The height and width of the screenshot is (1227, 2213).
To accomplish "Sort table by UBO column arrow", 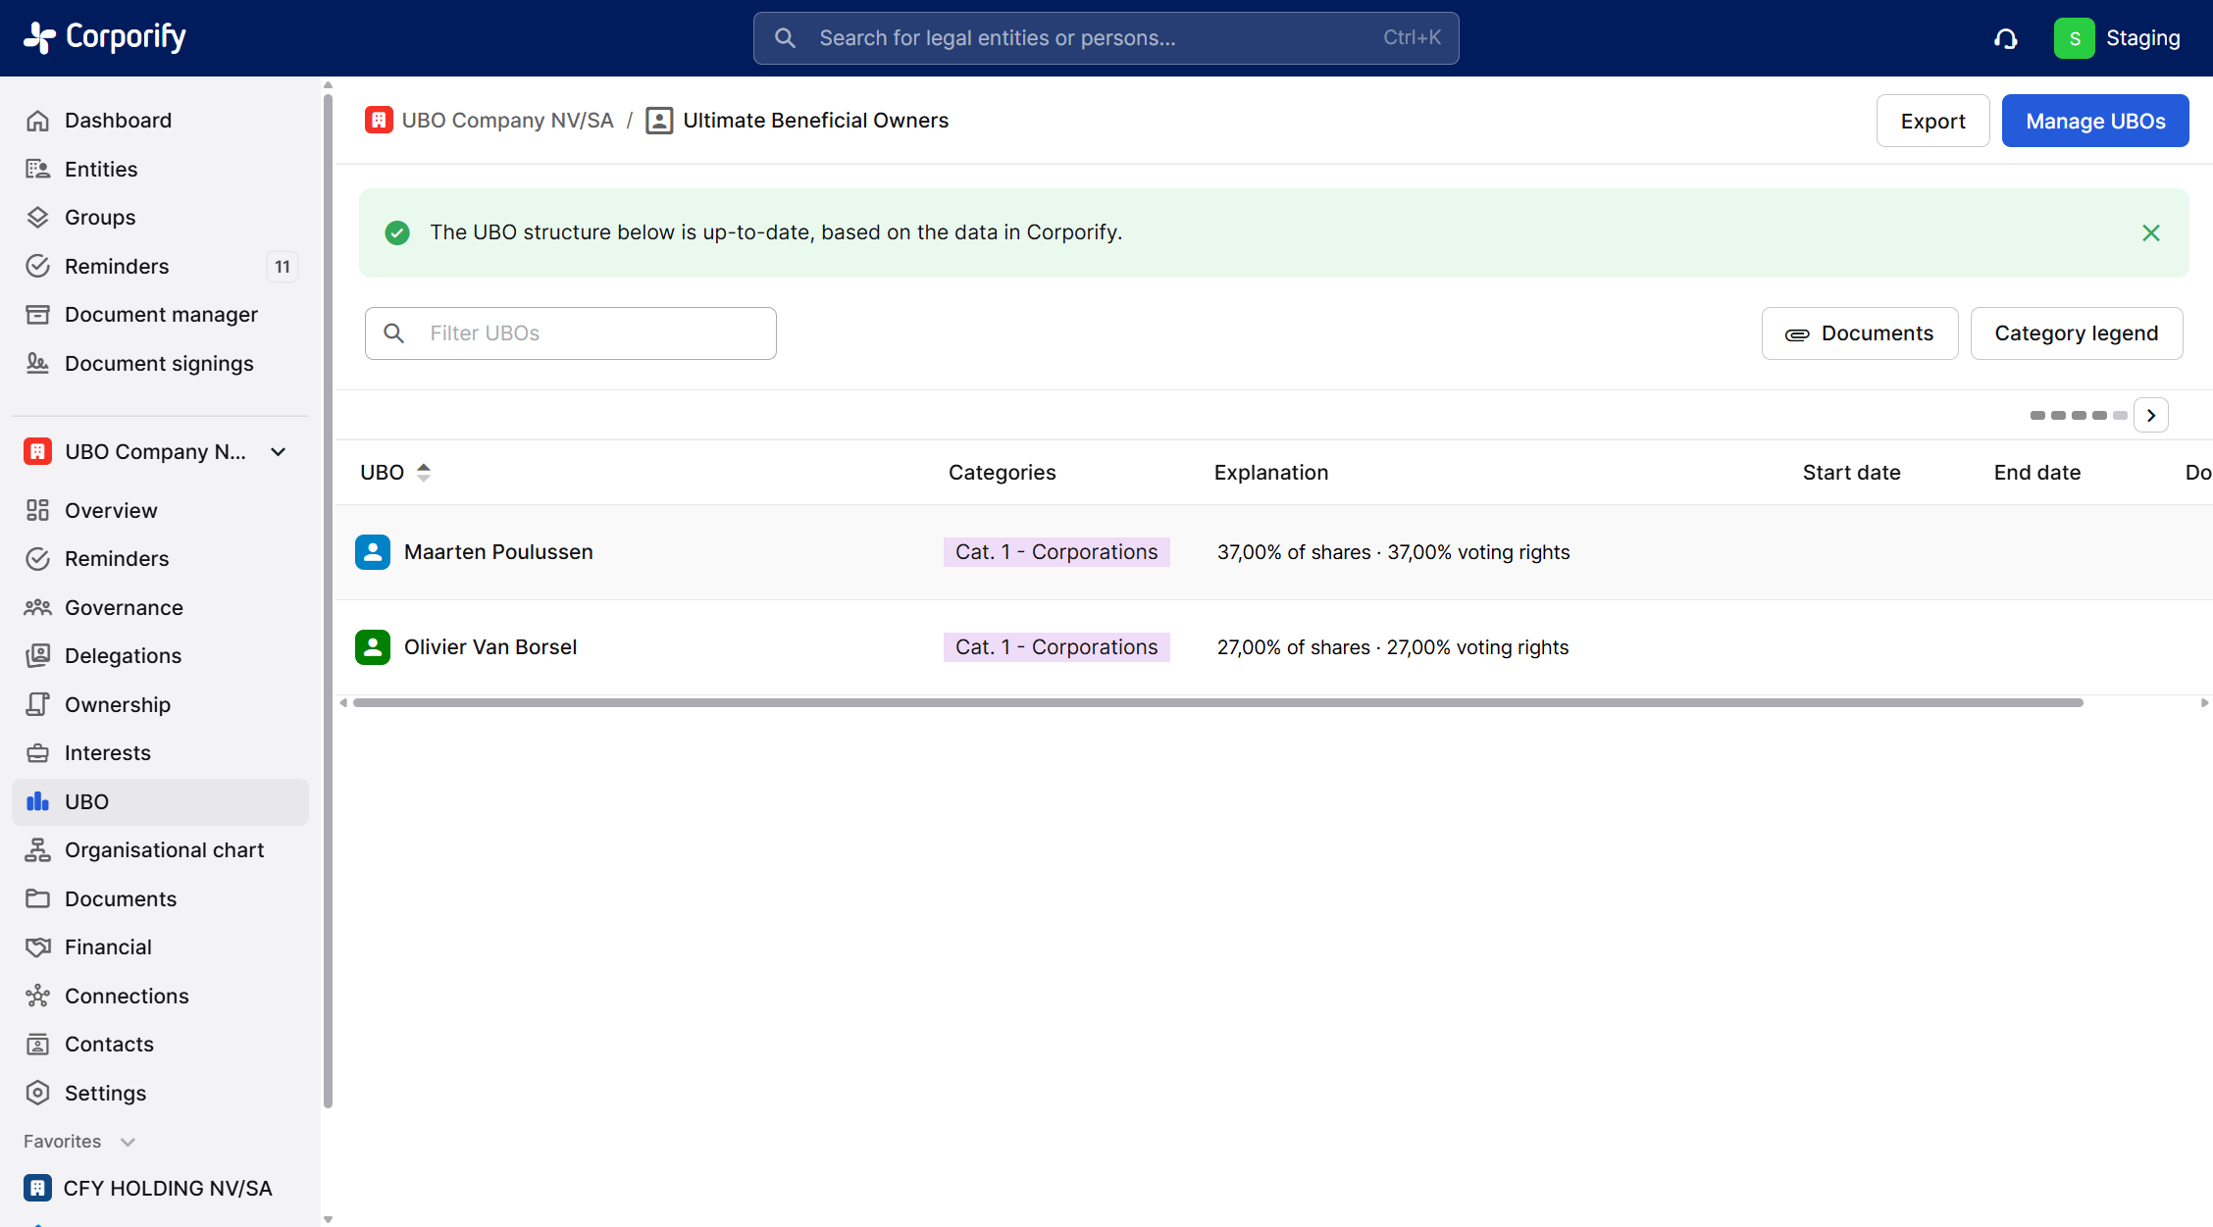I will (x=424, y=473).
